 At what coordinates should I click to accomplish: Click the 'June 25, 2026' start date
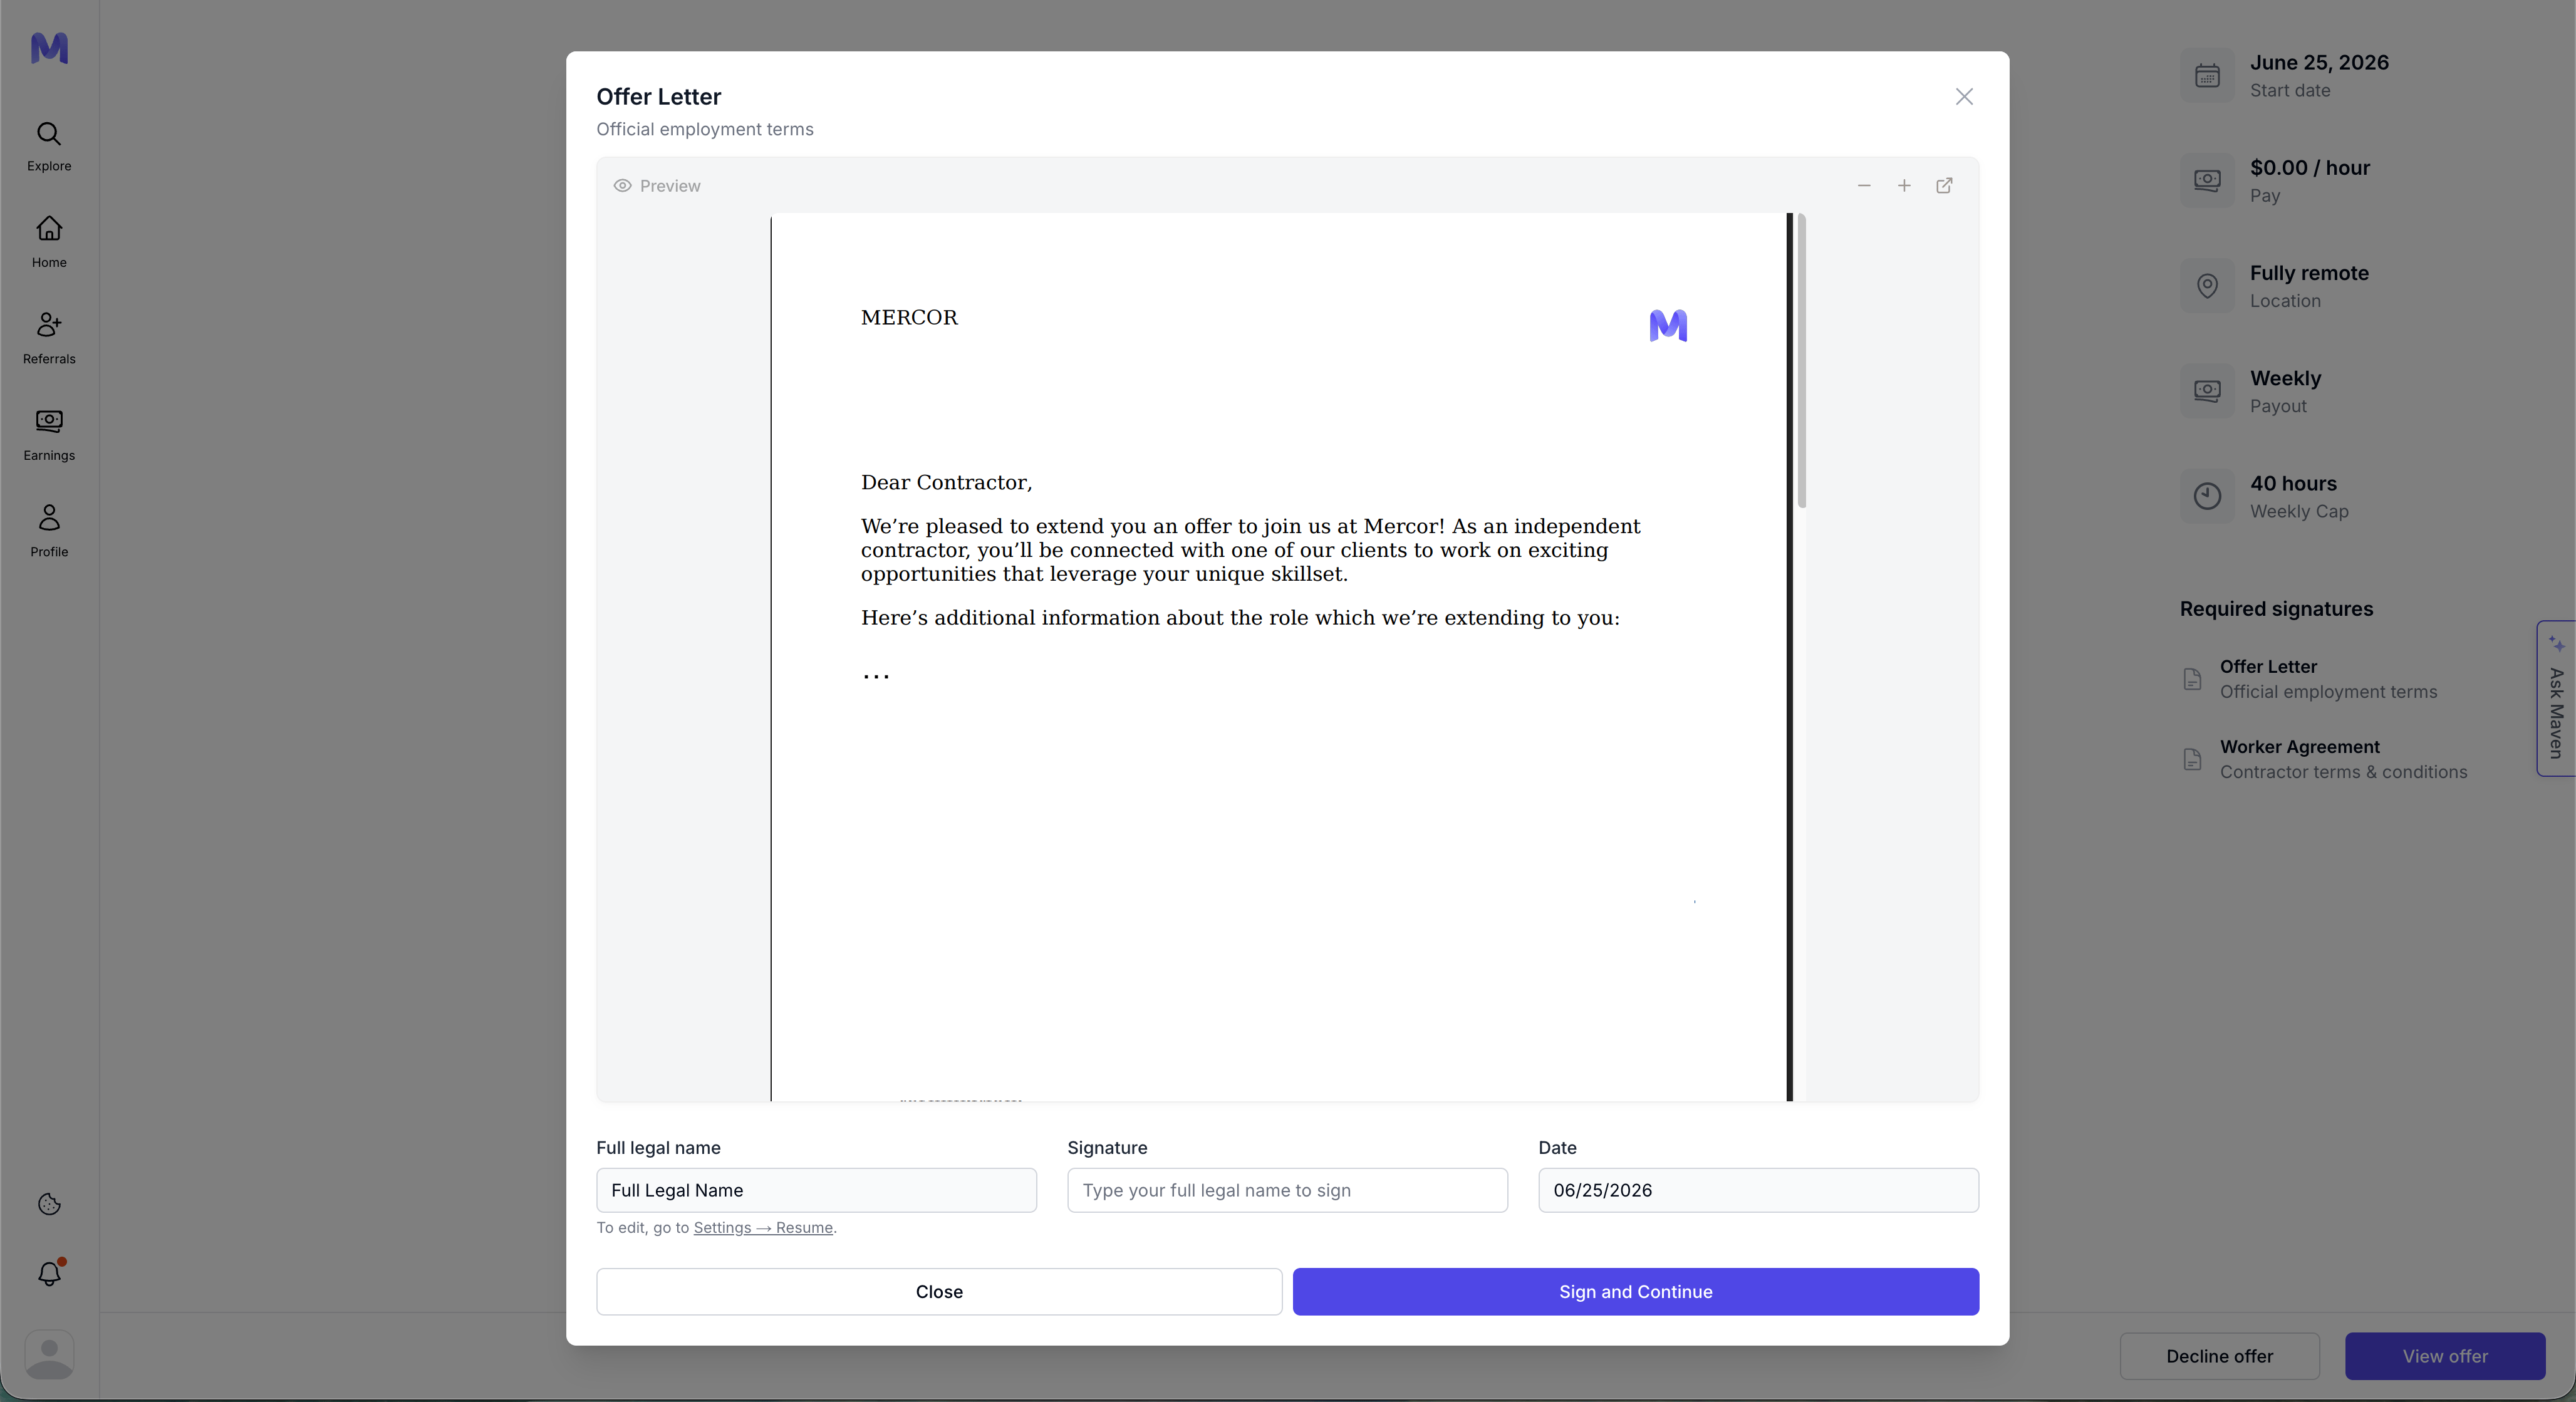click(x=2319, y=62)
